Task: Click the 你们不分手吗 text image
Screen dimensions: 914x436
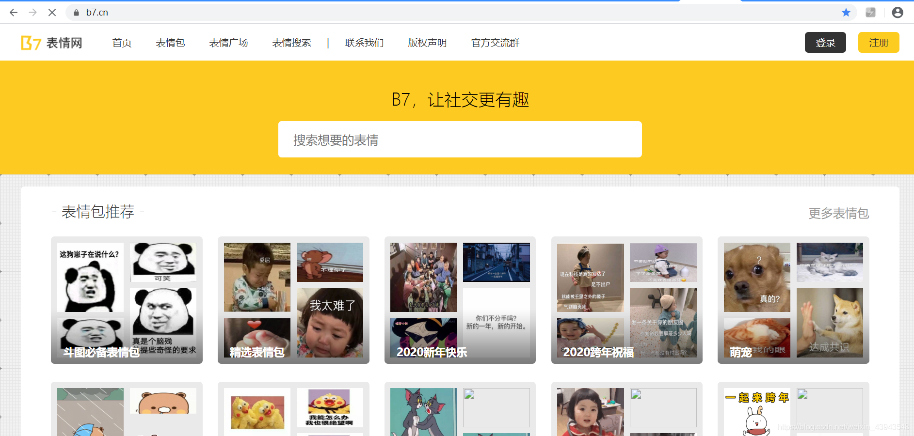Action: (x=497, y=323)
